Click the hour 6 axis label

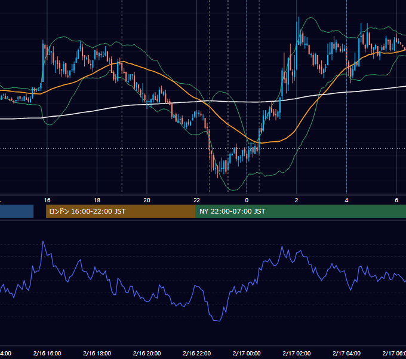click(x=396, y=200)
